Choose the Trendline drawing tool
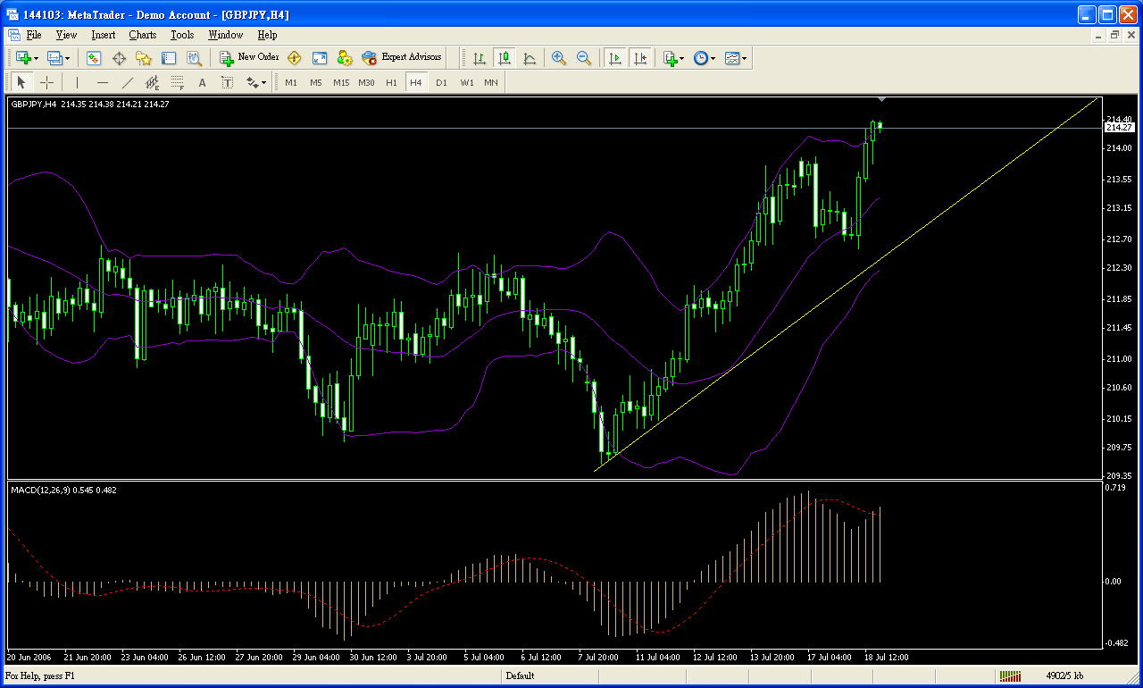 click(128, 82)
